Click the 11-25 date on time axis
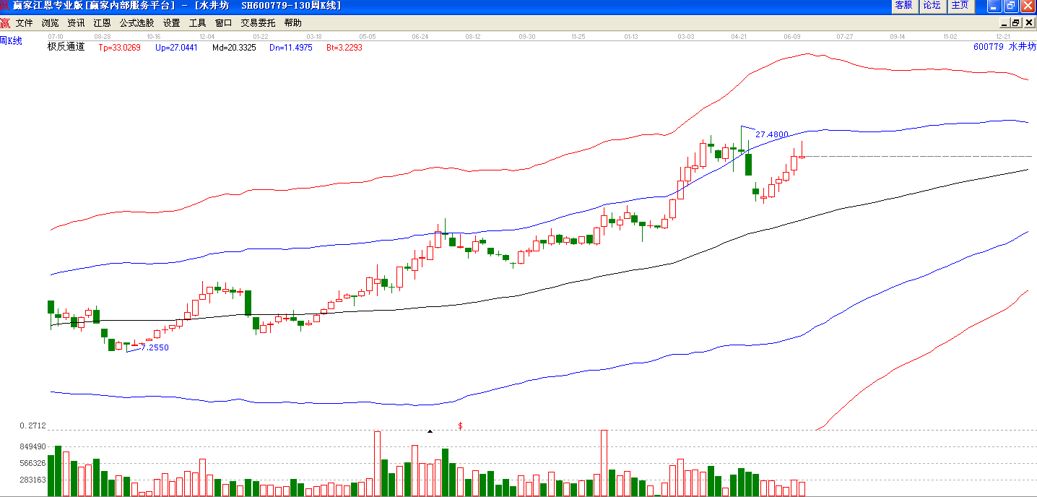 (x=578, y=36)
